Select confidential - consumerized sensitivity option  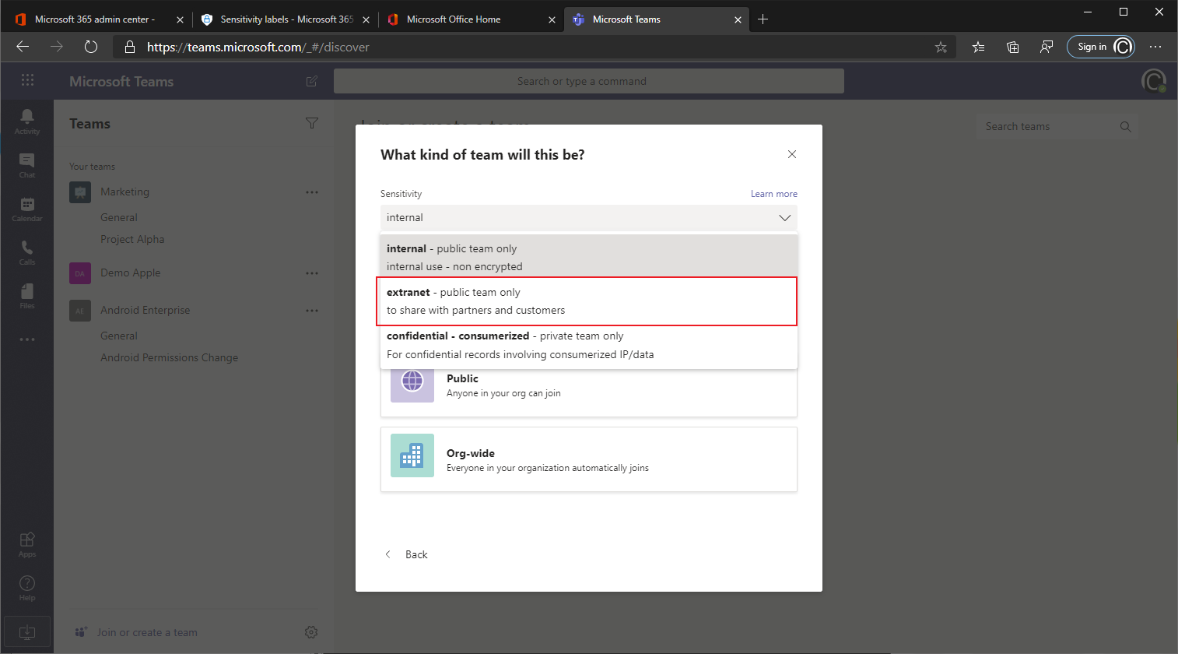pyautogui.click(x=589, y=345)
